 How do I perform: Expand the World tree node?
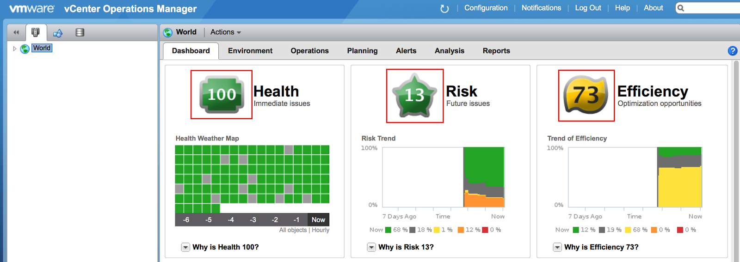pos(15,49)
